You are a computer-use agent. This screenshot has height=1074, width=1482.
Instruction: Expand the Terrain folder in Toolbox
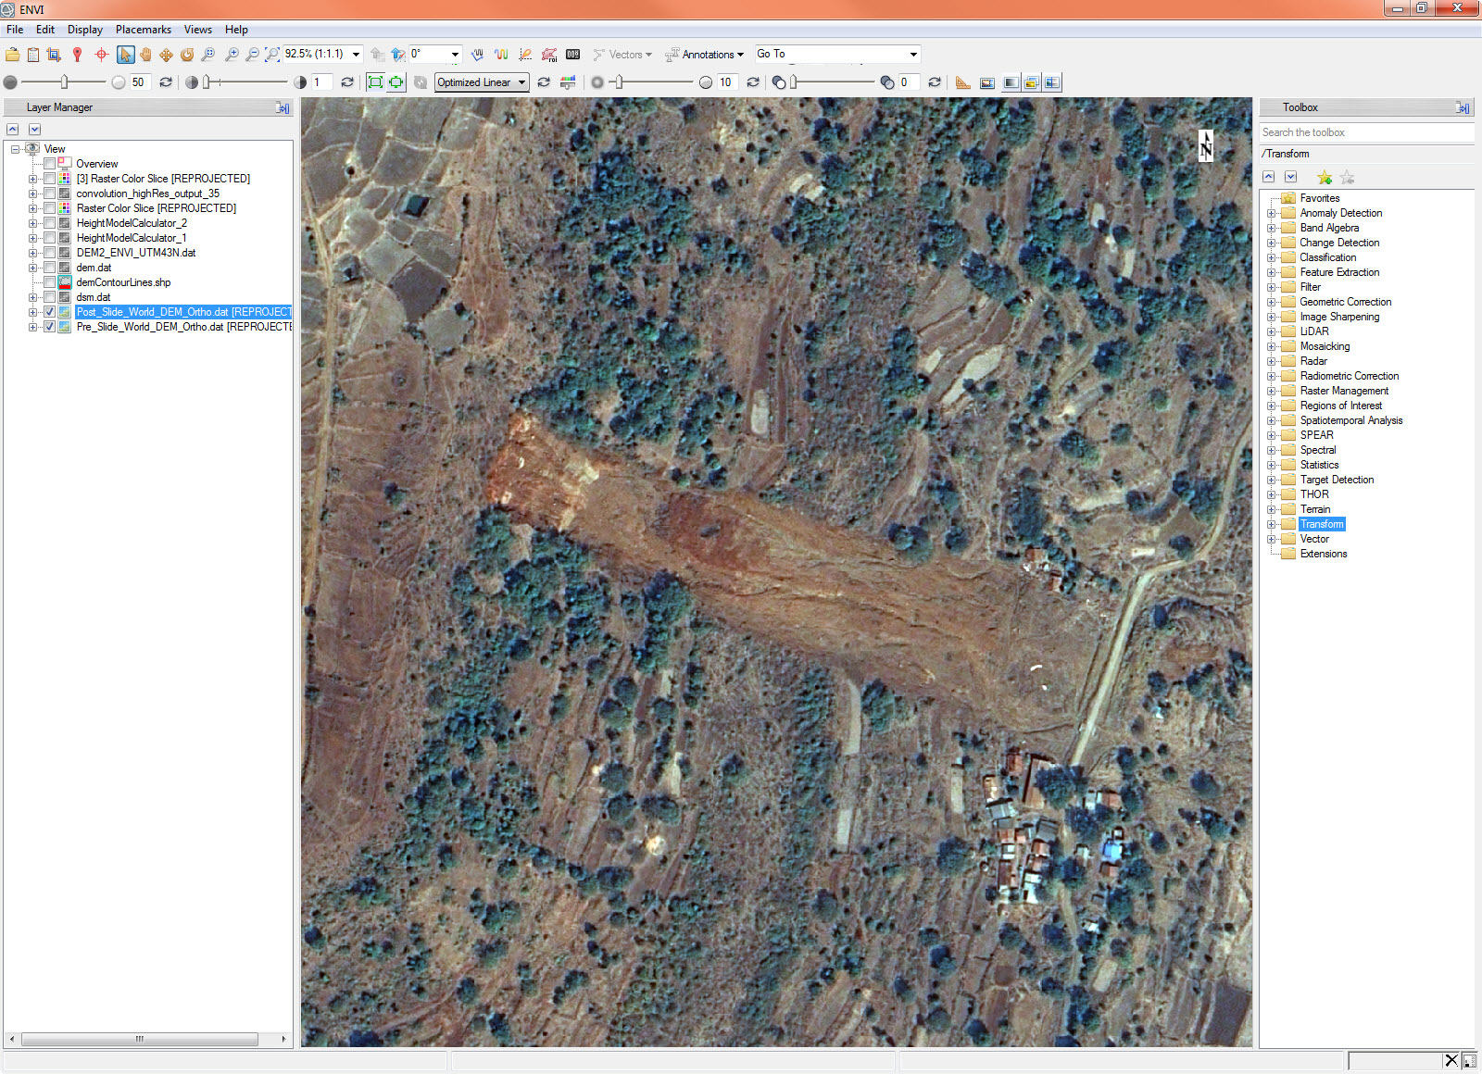click(1272, 509)
